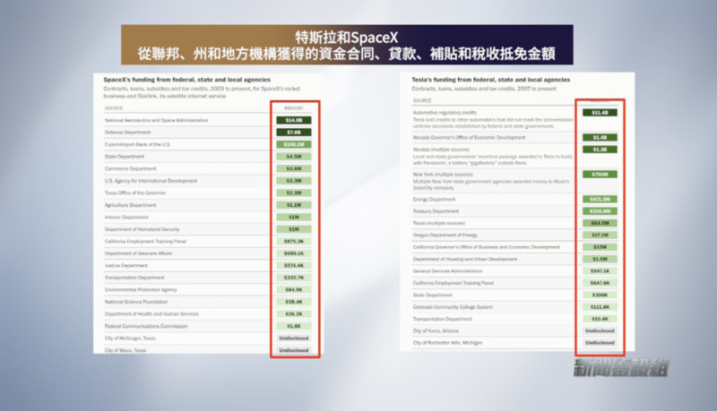Click the AMOUNT column header in the SpaceX table
Screen dimensions: 717x411
coord(294,108)
